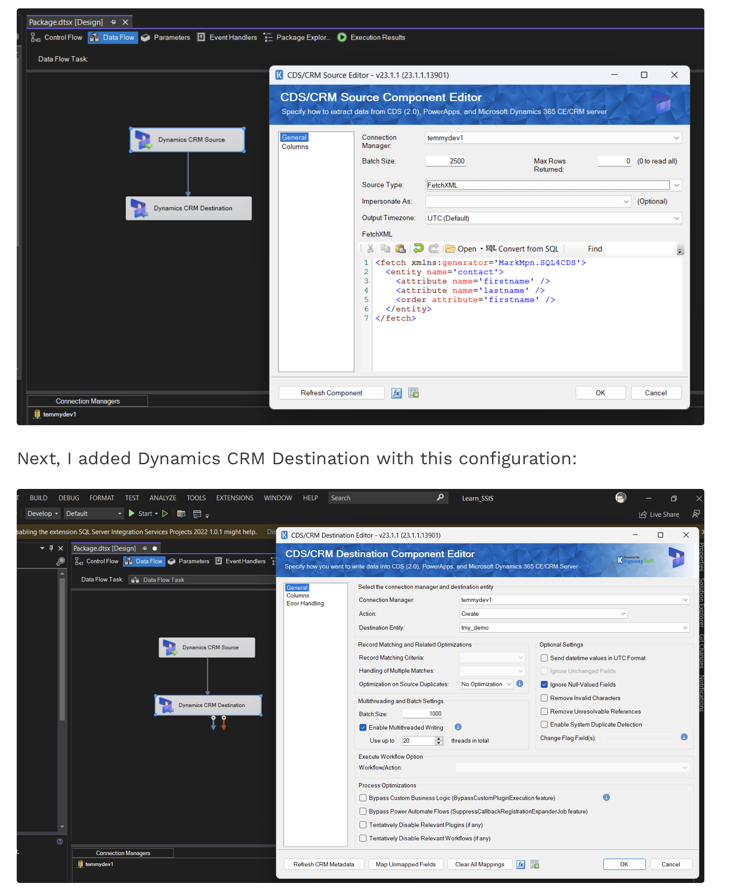735x889 pixels.
Task: Click Cancel in Destination Editor
Action: pyautogui.click(x=670, y=864)
